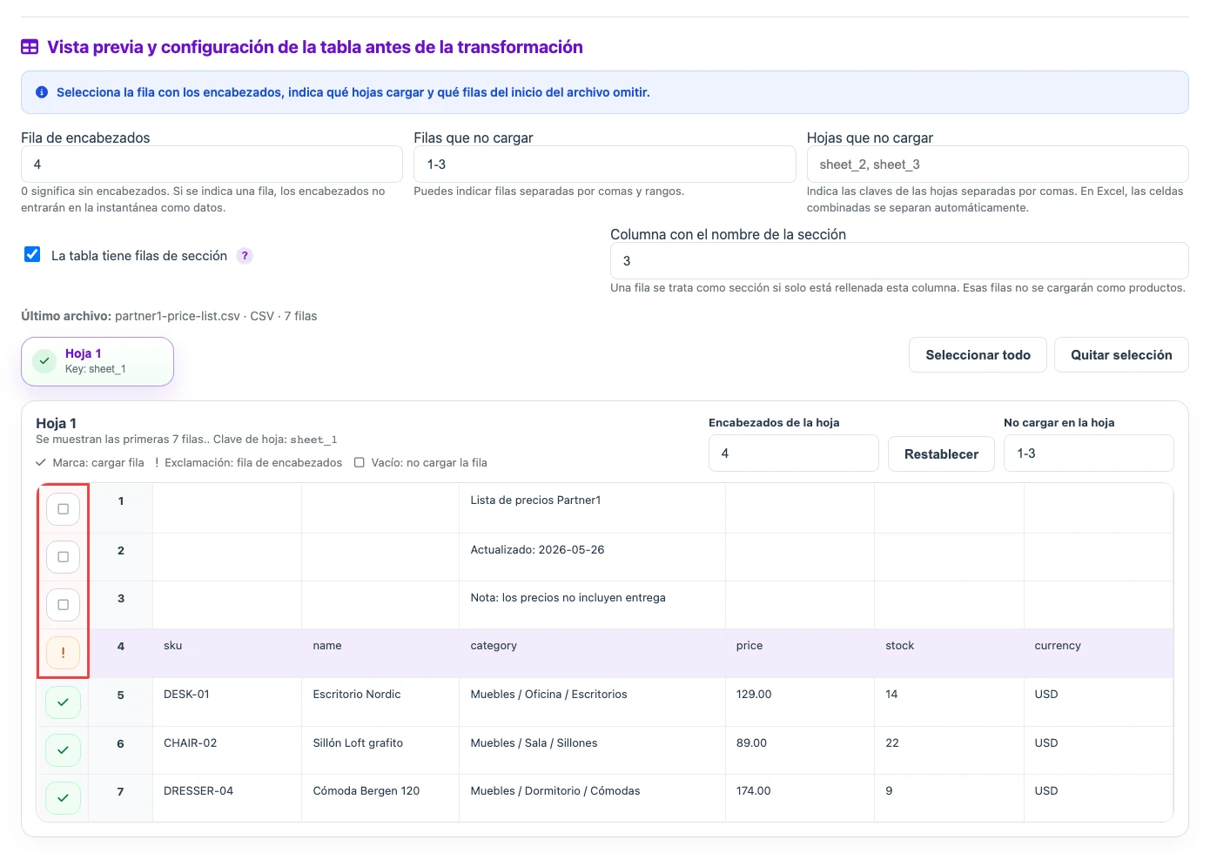Check the load box for row 3
Screen dimensions: 1210x853
tap(63, 605)
